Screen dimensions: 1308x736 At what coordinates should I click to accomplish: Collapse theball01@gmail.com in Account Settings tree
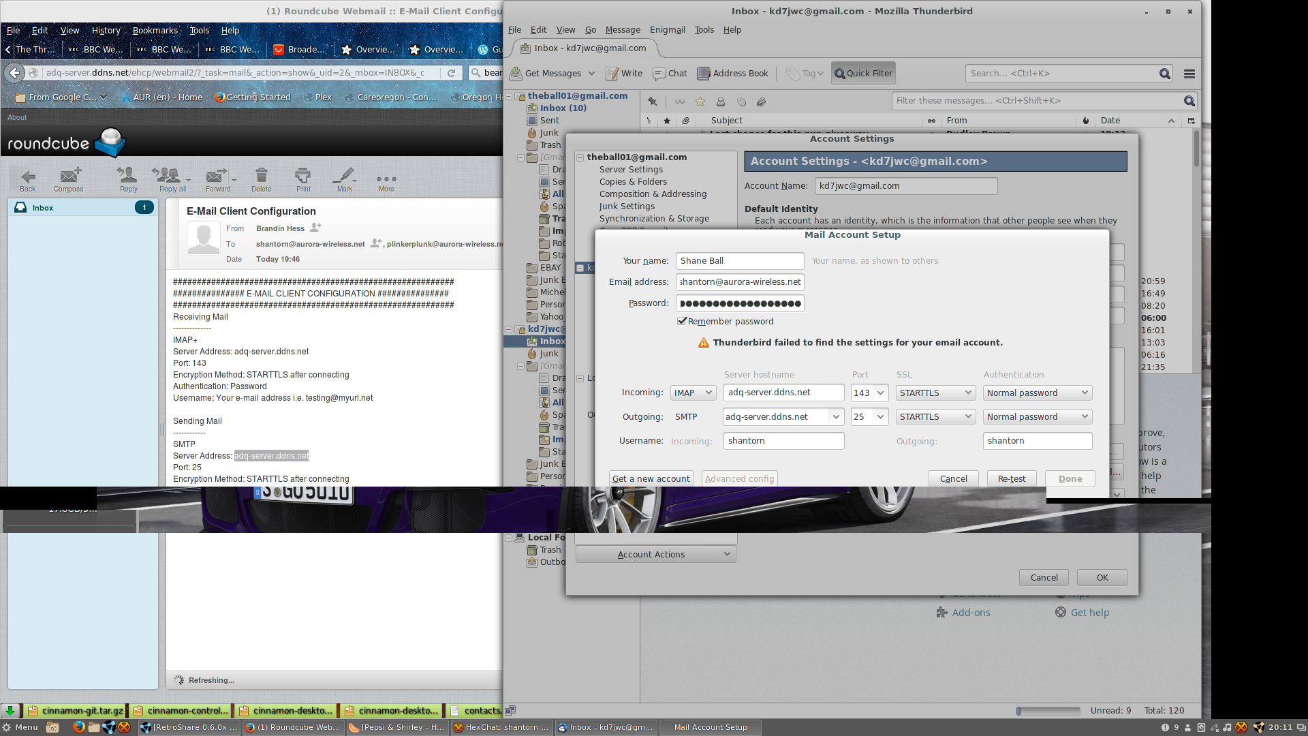(x=580, y=157)
